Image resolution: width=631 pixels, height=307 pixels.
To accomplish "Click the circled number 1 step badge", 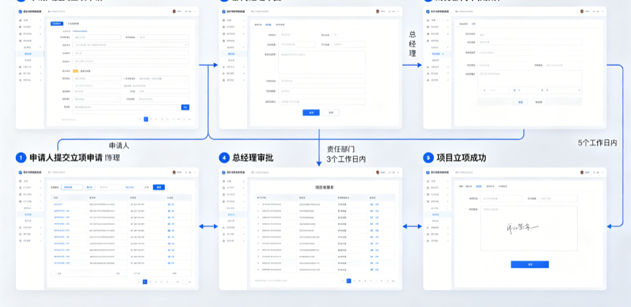I will 21,158.
